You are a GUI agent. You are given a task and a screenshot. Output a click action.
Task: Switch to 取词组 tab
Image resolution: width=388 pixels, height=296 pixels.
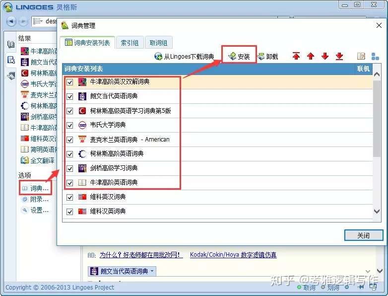pos(158,43)
